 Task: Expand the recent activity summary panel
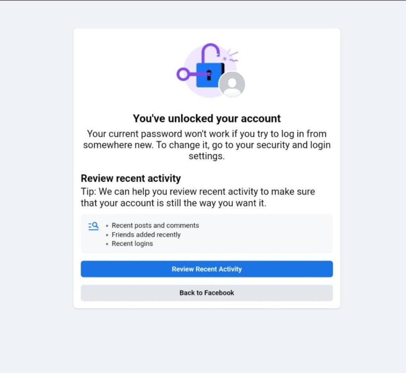[207, 233]
